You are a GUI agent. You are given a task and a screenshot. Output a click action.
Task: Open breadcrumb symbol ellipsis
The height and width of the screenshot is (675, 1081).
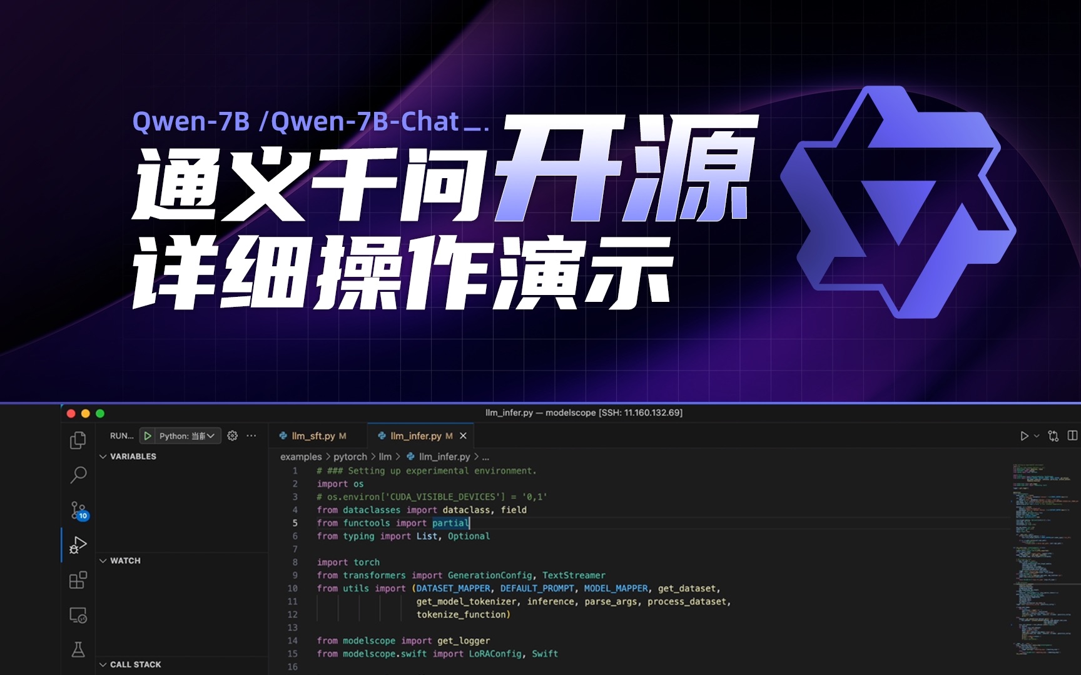485,457
